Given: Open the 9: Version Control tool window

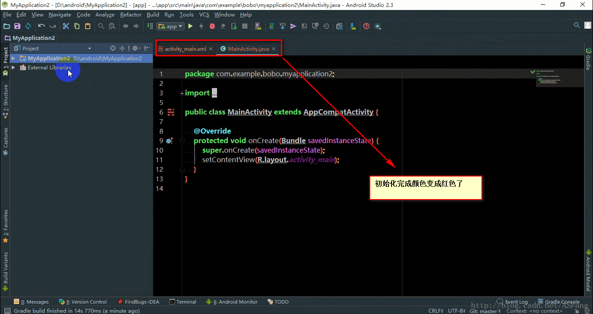Looking at the screenshot, I should point(83,302).
